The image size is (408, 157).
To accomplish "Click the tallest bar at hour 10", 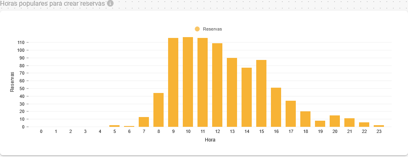I will coord(188,82).
